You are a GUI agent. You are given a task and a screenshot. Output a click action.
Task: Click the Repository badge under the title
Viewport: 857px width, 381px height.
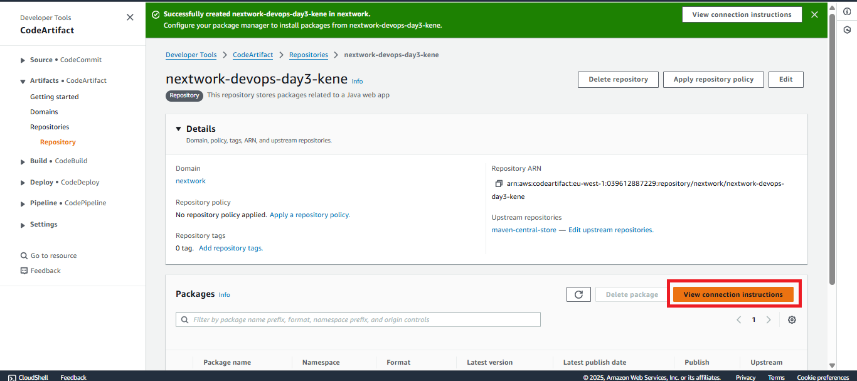pos(184,95)
